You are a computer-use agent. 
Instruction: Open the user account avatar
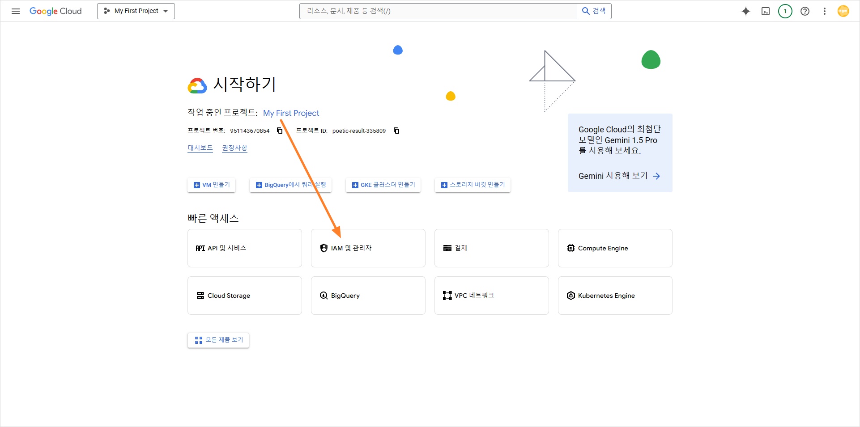(x=843, y=11)
